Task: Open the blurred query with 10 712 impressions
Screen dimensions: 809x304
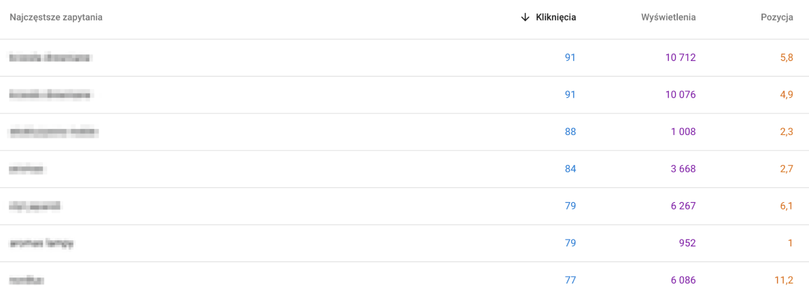Action: click(x=50, y=58)
